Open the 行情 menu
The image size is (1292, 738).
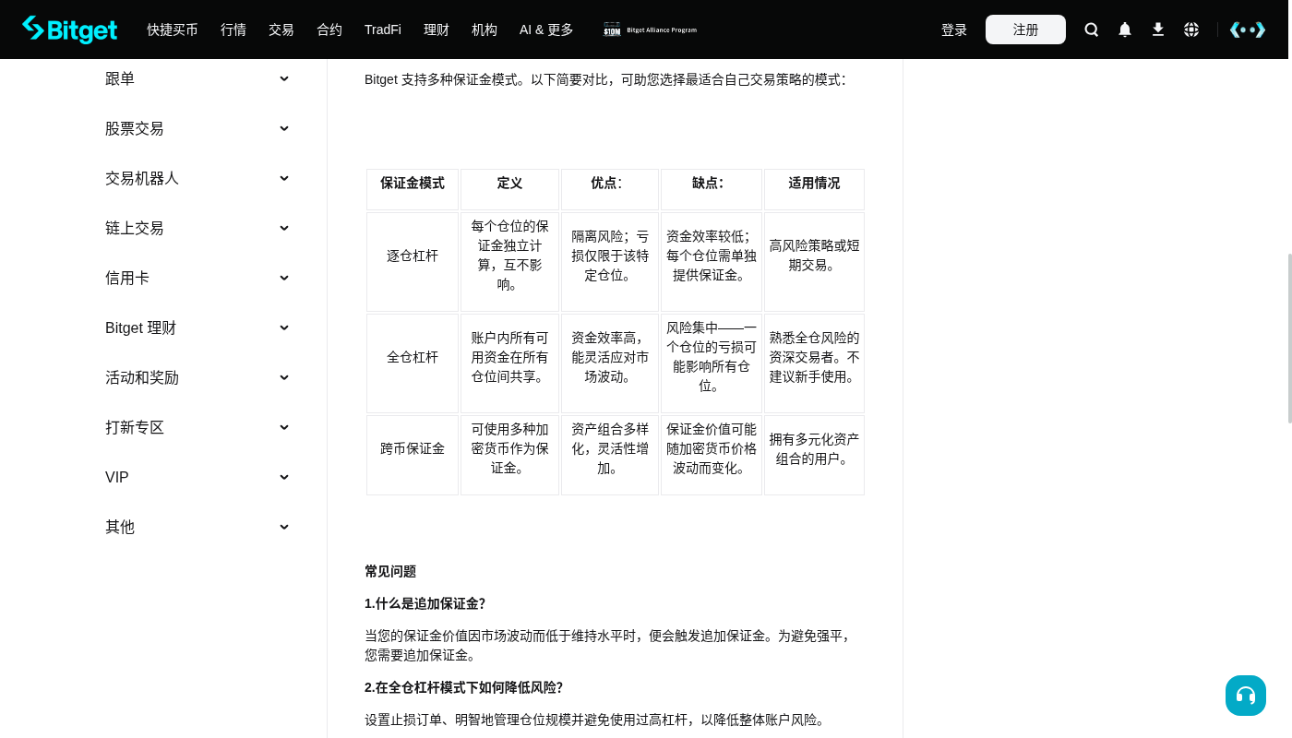[x=233, y=30]
